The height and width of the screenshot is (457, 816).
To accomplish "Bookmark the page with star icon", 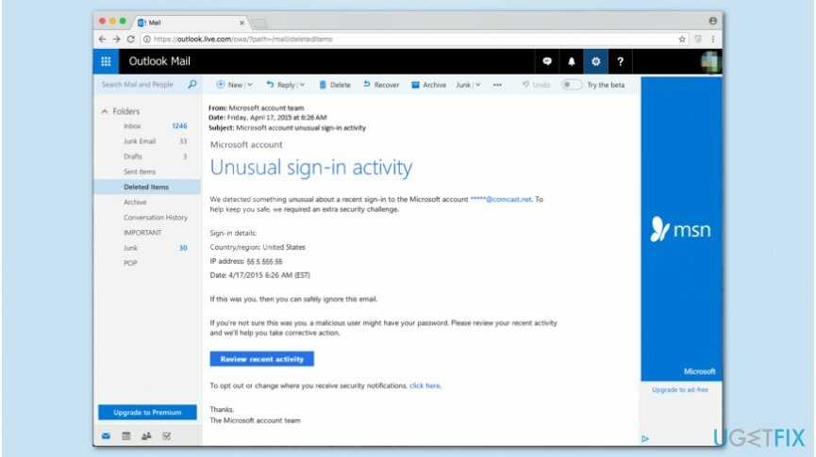I will (682, 39).
